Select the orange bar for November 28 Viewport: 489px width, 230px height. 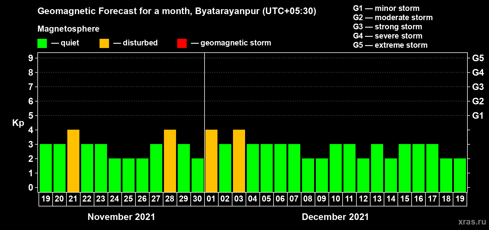click(x=170, y=161)
